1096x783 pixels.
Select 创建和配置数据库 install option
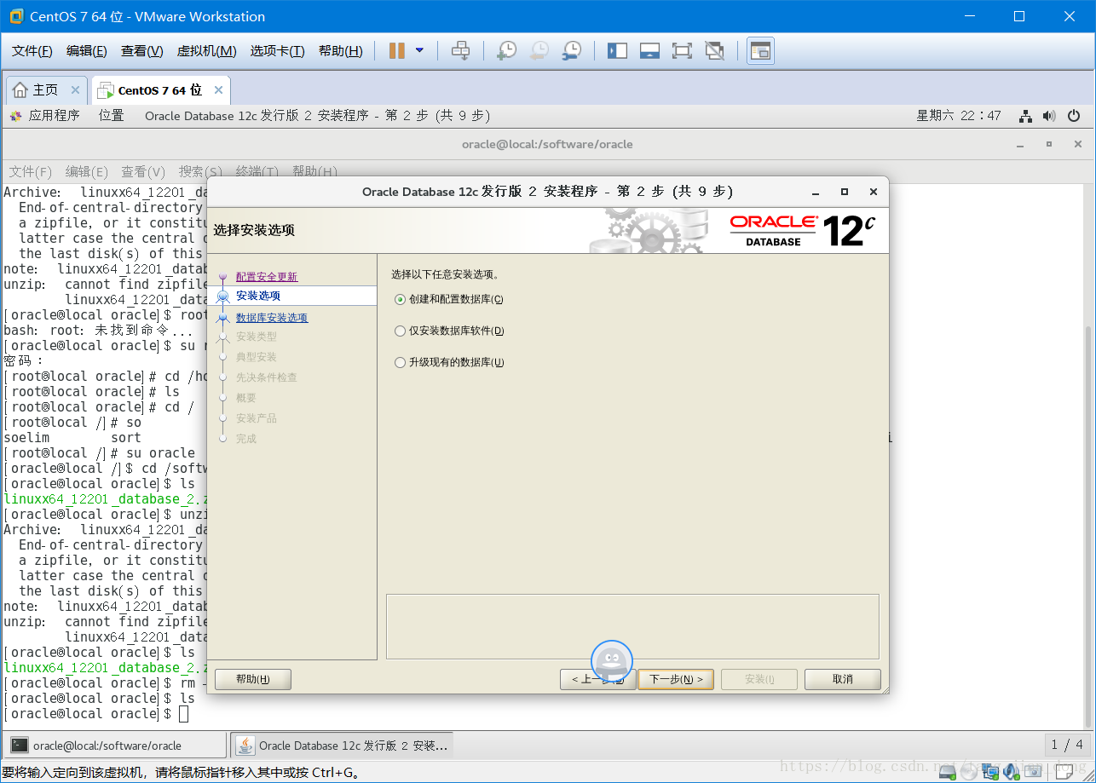449,299
